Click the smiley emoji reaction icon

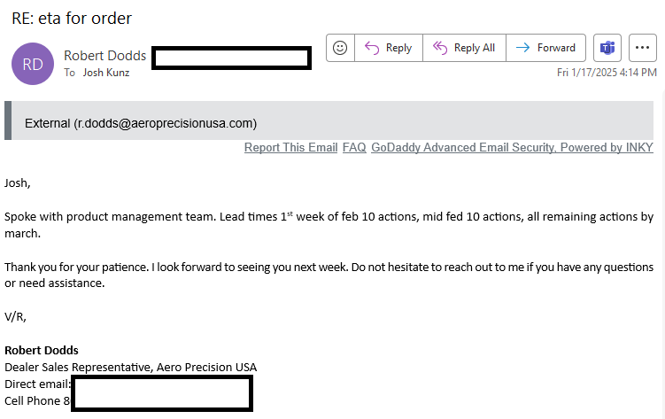point(340,48)
